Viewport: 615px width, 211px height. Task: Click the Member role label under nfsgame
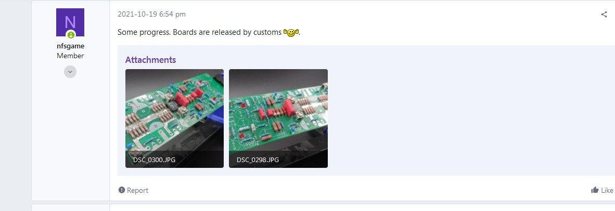pyautogui.click(x=71, y=56)
